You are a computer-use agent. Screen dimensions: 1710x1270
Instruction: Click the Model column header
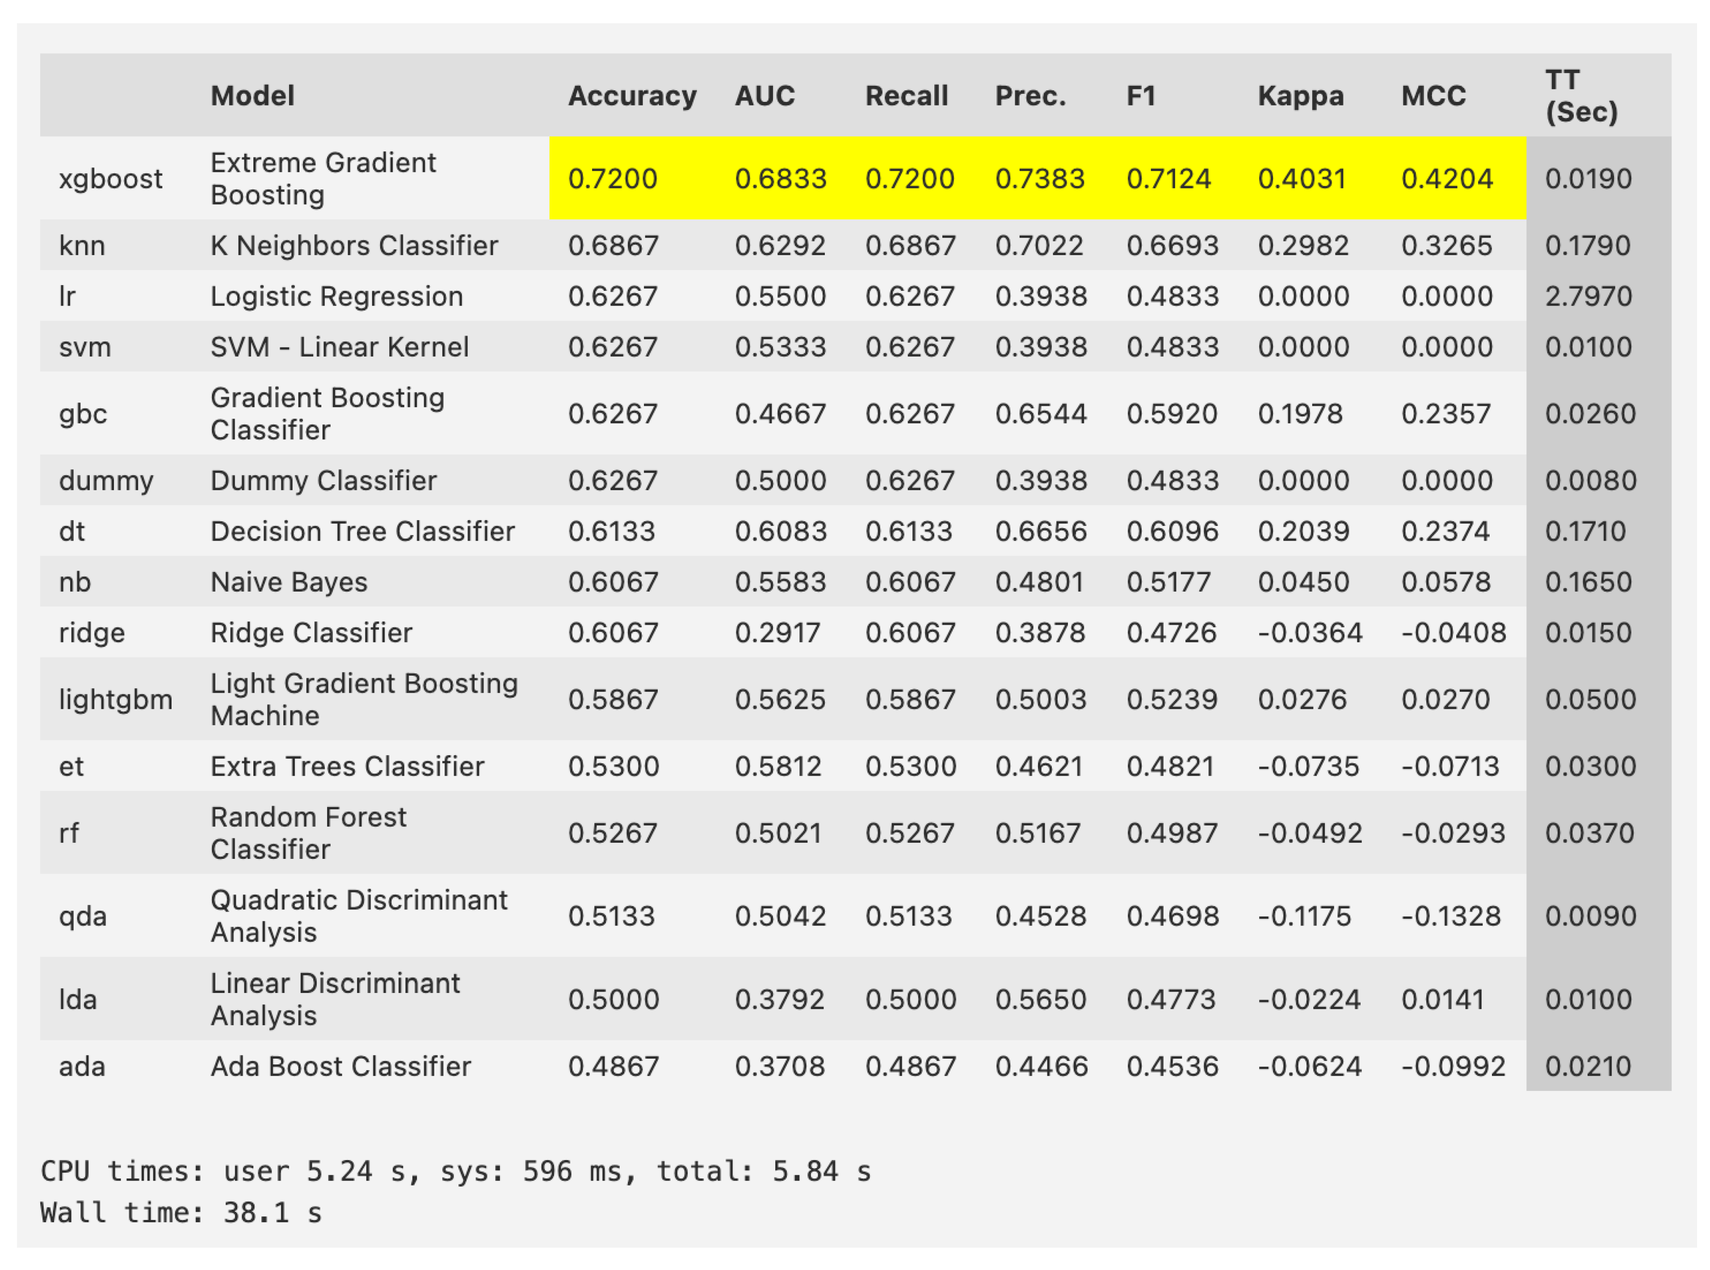pos(252,95)
